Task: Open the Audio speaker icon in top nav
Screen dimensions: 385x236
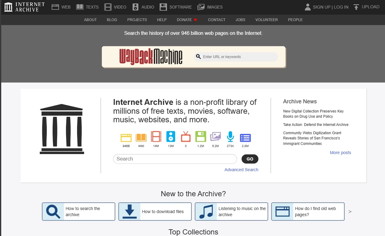Action: [x=135, y=7]
